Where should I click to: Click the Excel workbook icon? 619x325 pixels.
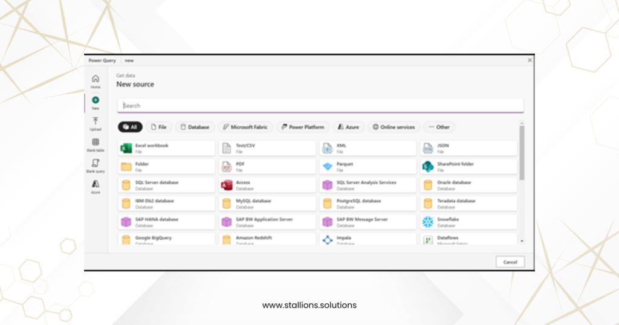(x=126, y=148)
